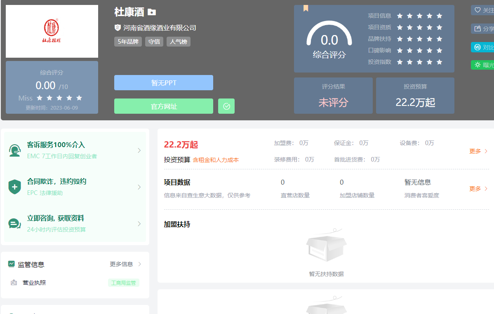Viewport: 494px width, 314px height.
Task: Expand the 客诉服务100%介入 row arrow
Action: (x=139, y=150)
